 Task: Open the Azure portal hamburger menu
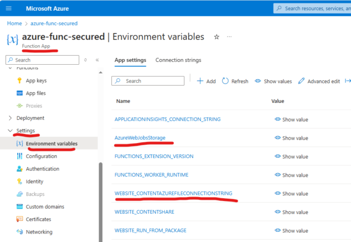coord(8,8)
